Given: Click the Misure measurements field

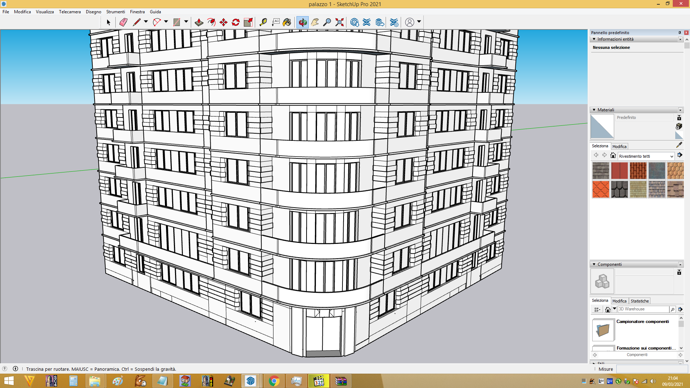Looking at the screenshot, I should (x=652, y=369).
